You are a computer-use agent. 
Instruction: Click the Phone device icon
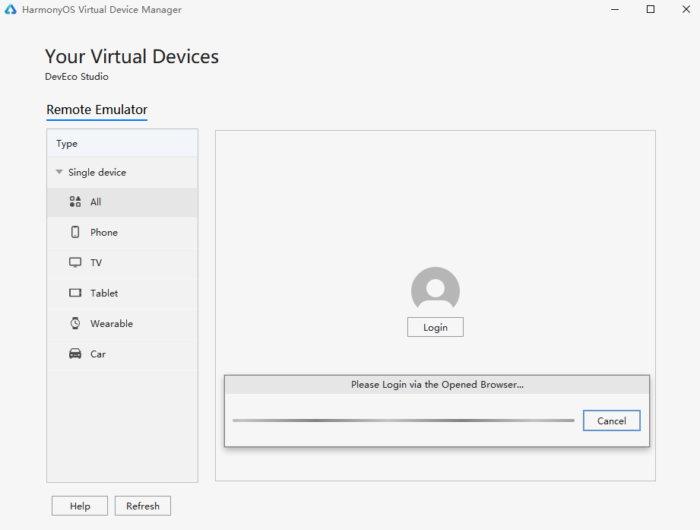pos(75,232)
